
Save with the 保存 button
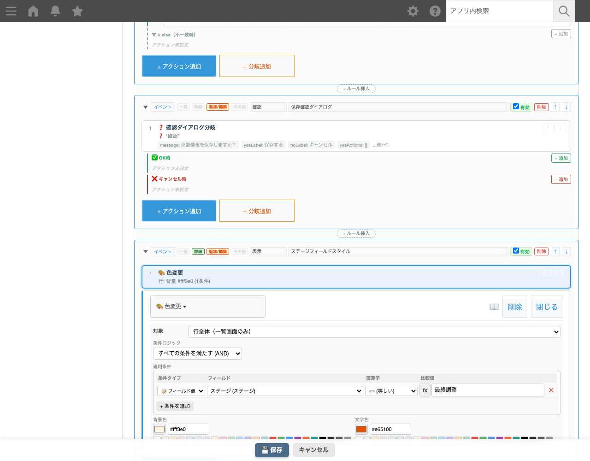(x=272, y=450)
